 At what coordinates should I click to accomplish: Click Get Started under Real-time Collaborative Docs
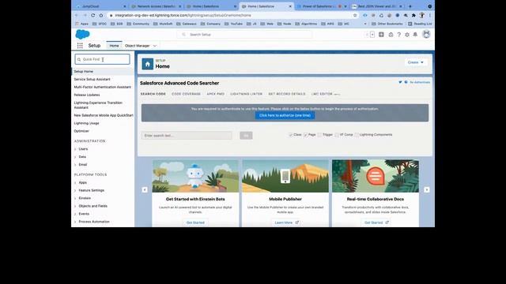(376, 222)
